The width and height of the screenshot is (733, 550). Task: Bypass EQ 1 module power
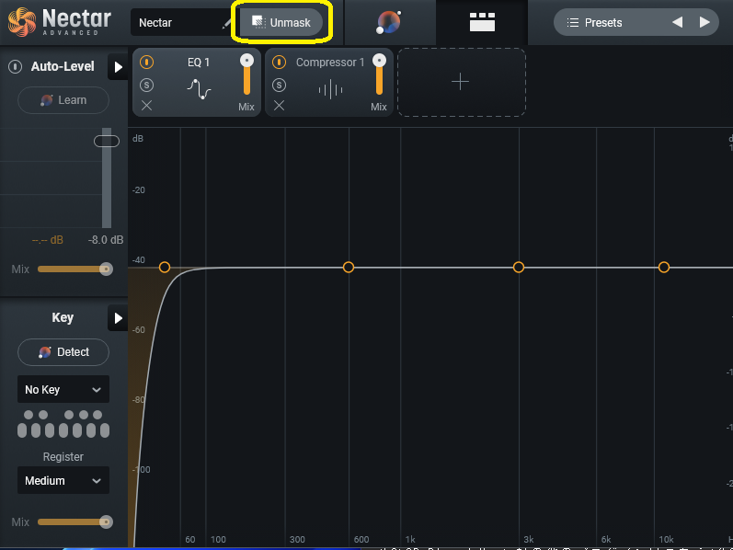[x=147, y=62]
